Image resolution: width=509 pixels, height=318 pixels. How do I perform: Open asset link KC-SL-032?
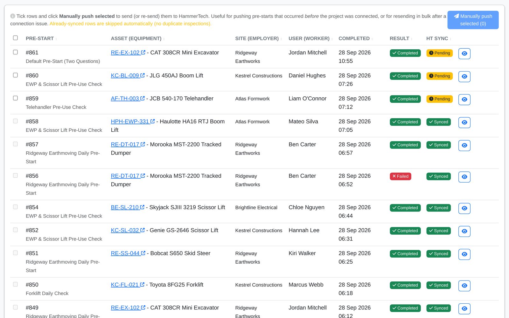[128, 230]
